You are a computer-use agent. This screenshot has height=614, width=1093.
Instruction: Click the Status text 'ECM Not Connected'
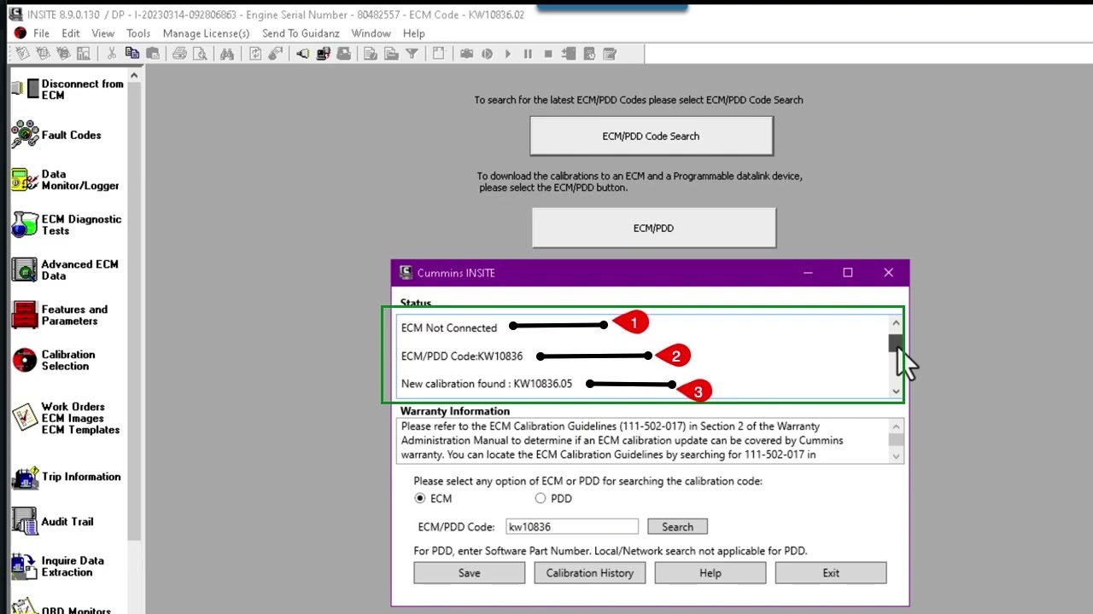point(449,327)
